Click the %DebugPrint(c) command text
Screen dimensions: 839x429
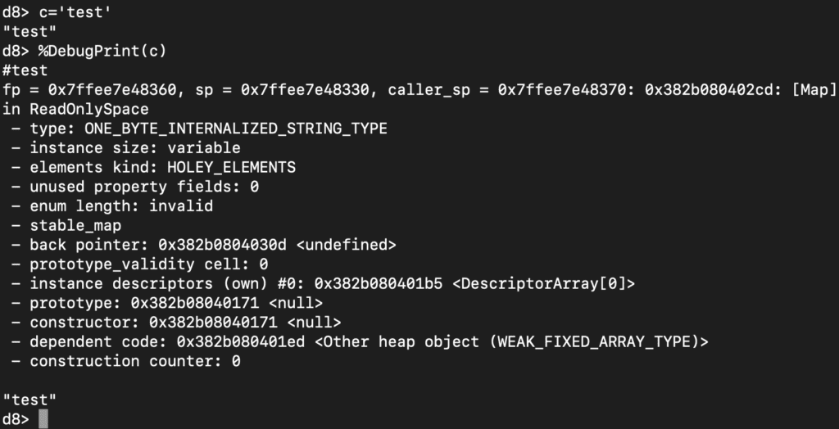pyautogui.click(x=102, y=51)
